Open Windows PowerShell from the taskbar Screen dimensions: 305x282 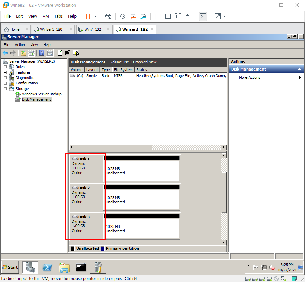tap(47, 267)
